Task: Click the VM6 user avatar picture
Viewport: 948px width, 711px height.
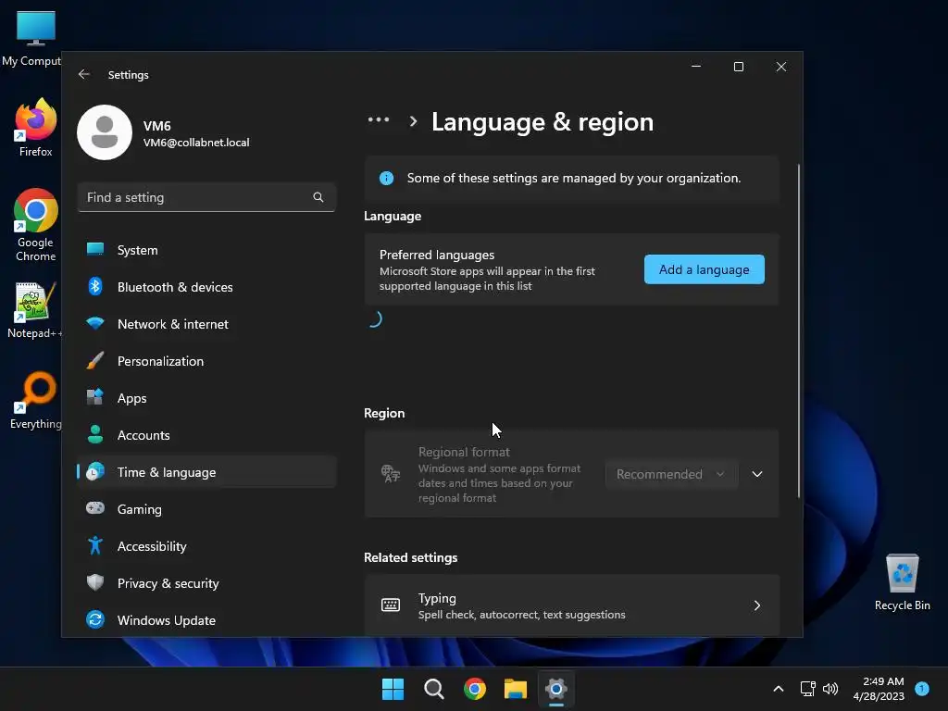Action: click(x=105, y=132)
